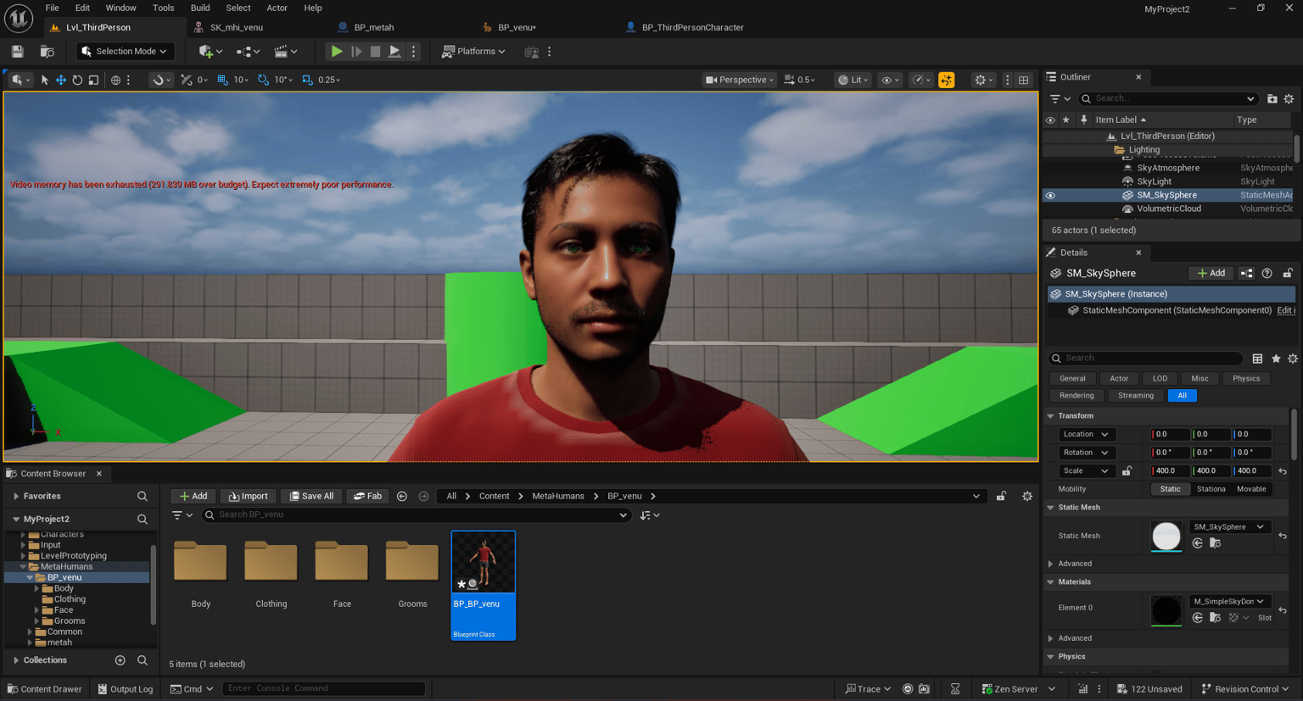The image size is (1303, 701).
Task: Toggle the Scale lock ratio icon
Action: (x=1127, y=471)
